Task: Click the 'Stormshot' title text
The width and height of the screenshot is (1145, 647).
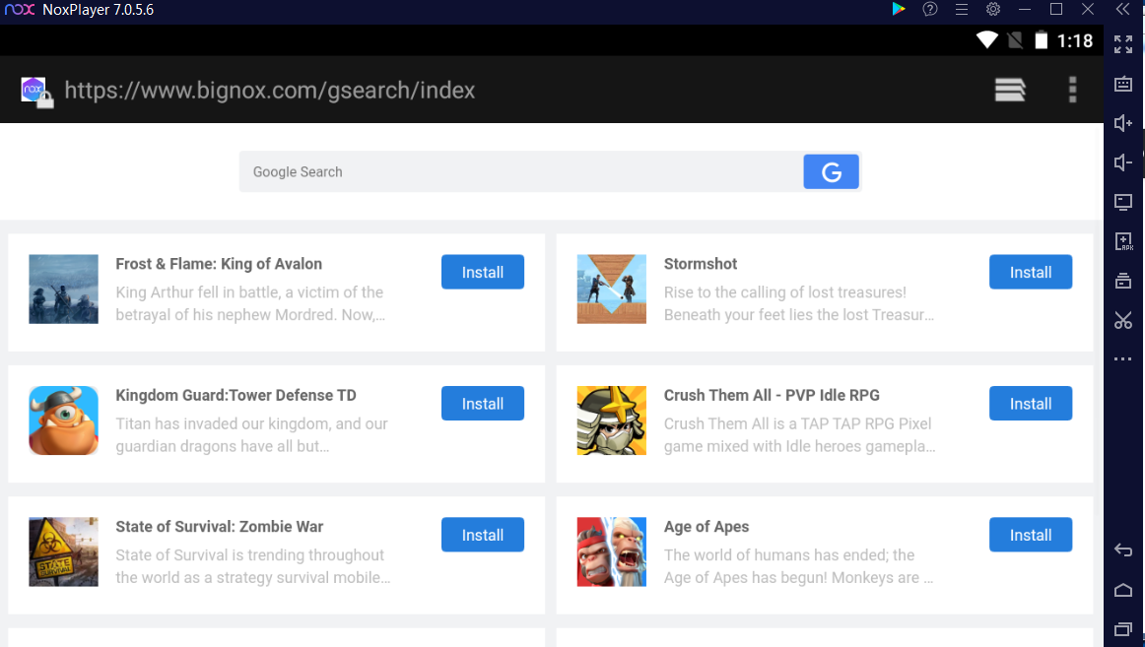Action: (701, 264)
